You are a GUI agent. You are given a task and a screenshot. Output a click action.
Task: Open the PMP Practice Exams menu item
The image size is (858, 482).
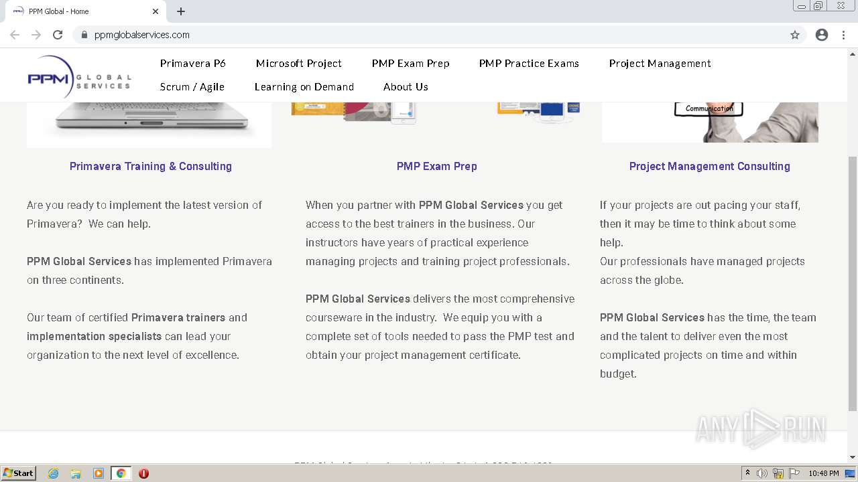529,64
